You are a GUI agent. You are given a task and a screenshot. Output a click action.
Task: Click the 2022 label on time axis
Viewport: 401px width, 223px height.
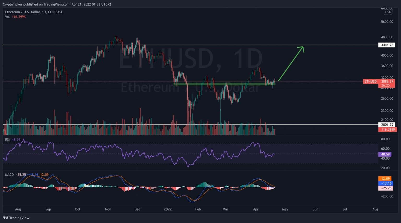pyautogui.click(x=168, y=209)
